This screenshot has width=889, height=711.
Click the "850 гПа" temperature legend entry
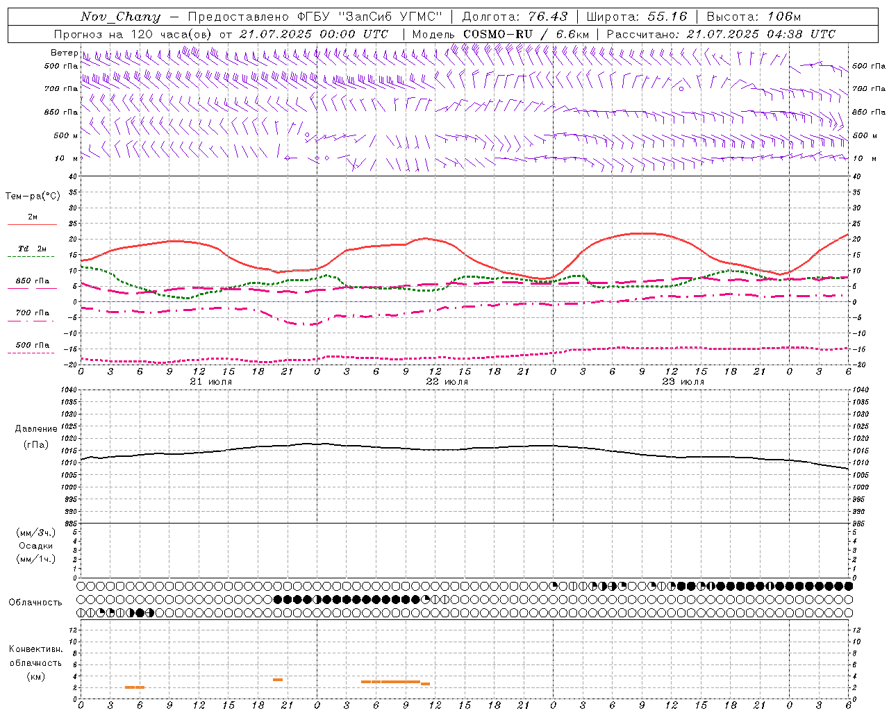32,281
